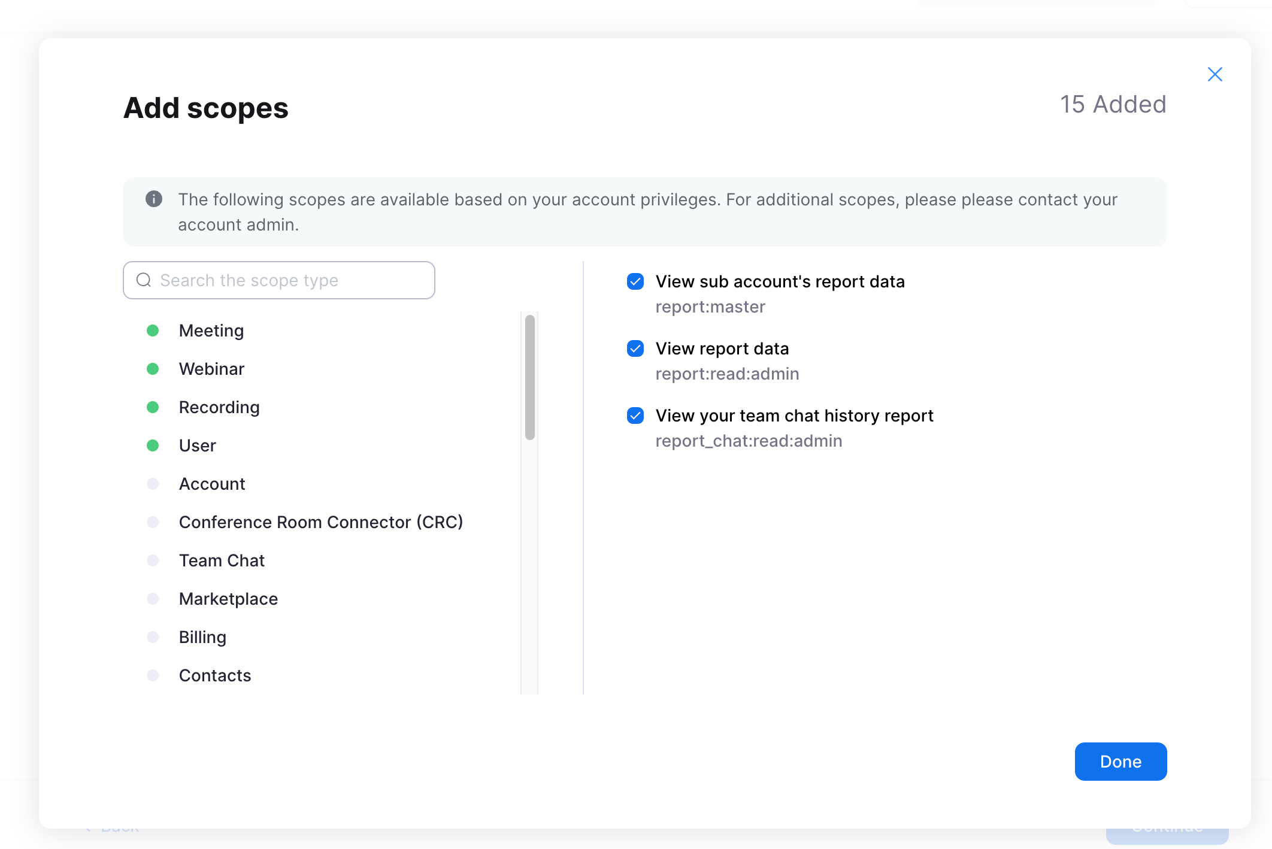Viewport: 1272px width, 849px height.
Task: Click the info icon in the notice banner
Action: (x=154, y=199)
